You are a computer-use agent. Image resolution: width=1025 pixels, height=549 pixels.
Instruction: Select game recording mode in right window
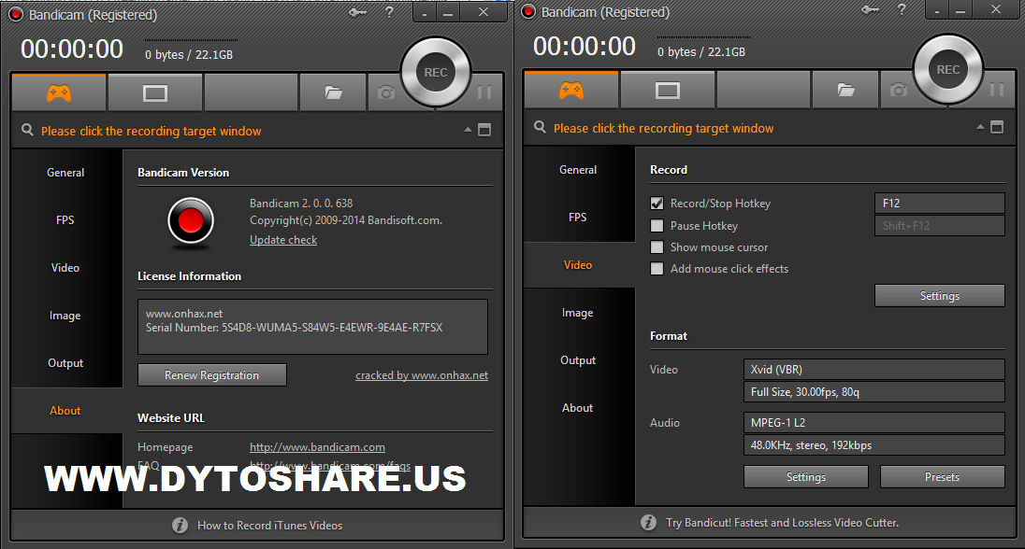[571, 90]
